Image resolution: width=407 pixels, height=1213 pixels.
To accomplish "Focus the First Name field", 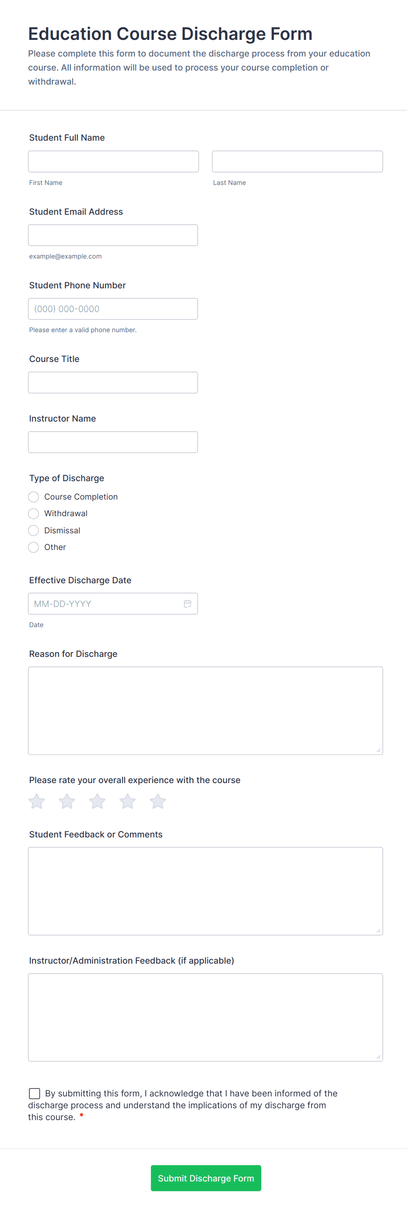I will point(113,162).
